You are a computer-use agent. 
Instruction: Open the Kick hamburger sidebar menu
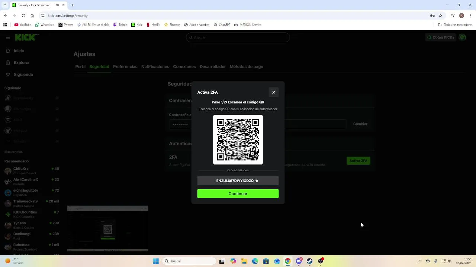pyautogui.click(x=8, y=37)
